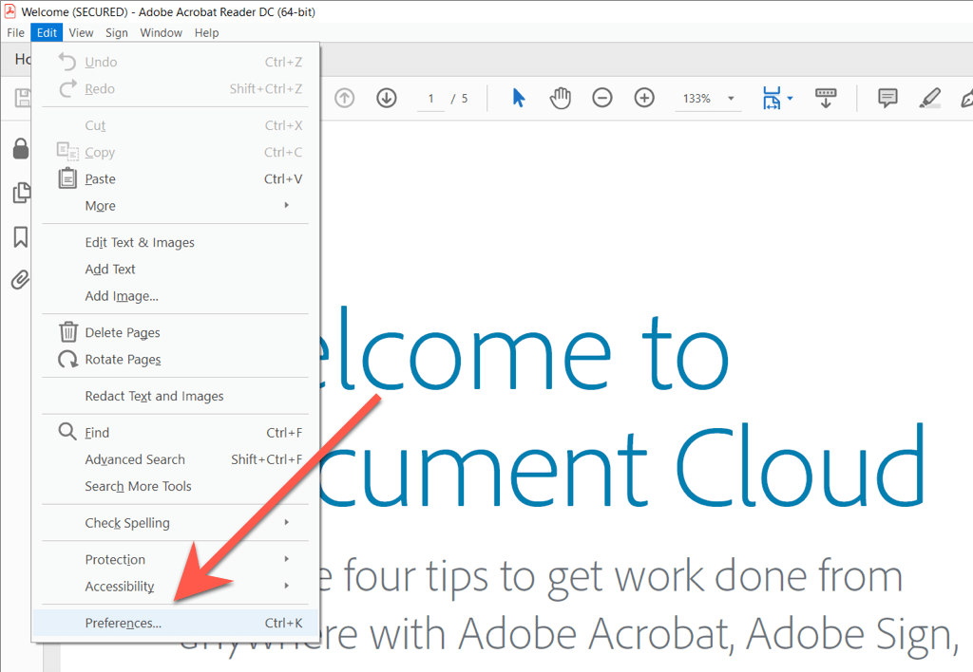The width and height of the screenshot is (973, 672).
Task: Click the current page number field
Action: pyautogui.click(x=430, y=99)
